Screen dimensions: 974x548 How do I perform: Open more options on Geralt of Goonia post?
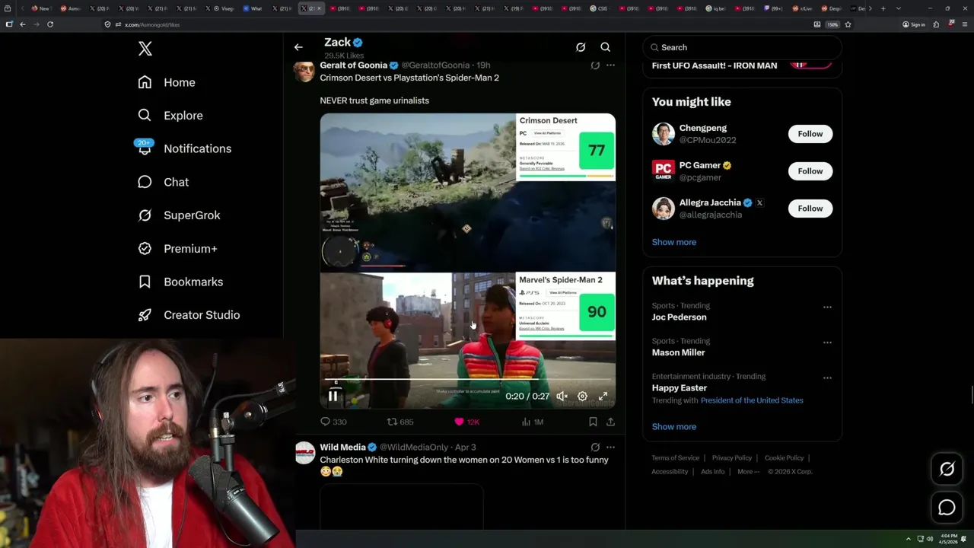[610, 65]
